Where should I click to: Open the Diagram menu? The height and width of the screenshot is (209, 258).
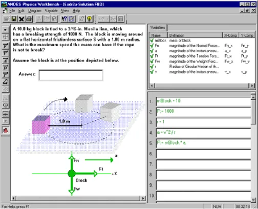(35, 11)
